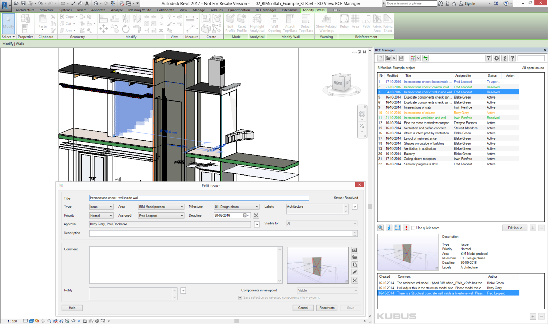The height and width of the screenshot is (324, 548).
Task: Open BCF Manager settings gear
Action: [x=496, y=58]
